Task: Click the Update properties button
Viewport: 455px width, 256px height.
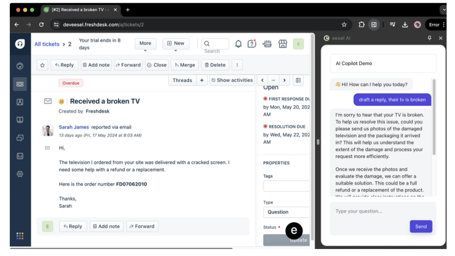Action: coord(286,240)
